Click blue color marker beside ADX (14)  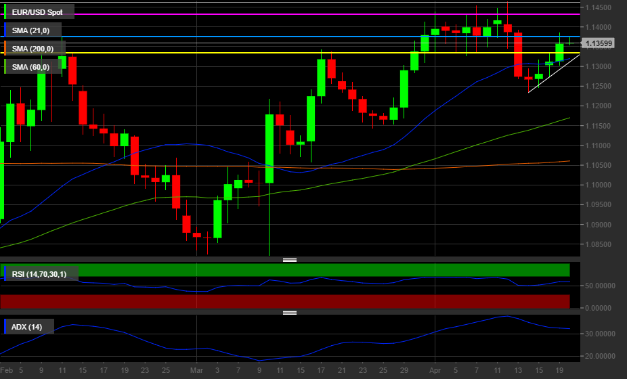tap(5, 328)
